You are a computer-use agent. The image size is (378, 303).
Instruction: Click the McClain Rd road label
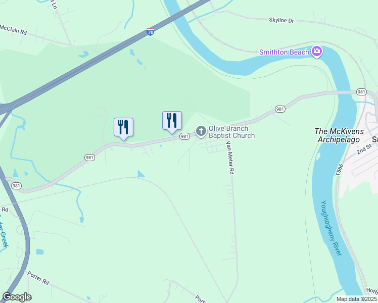(13, 30)
